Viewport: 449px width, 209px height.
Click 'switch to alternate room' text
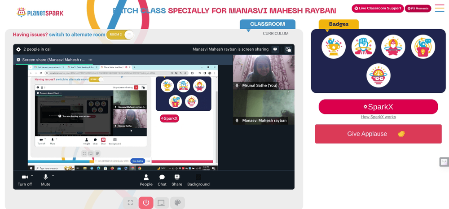point(77,35)
